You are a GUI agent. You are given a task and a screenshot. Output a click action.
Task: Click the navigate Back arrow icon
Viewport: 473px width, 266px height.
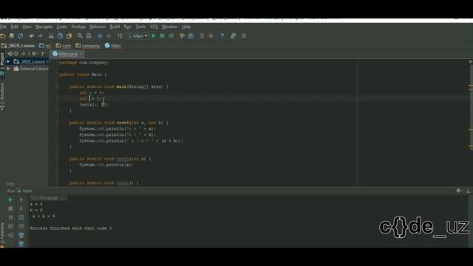100,36
